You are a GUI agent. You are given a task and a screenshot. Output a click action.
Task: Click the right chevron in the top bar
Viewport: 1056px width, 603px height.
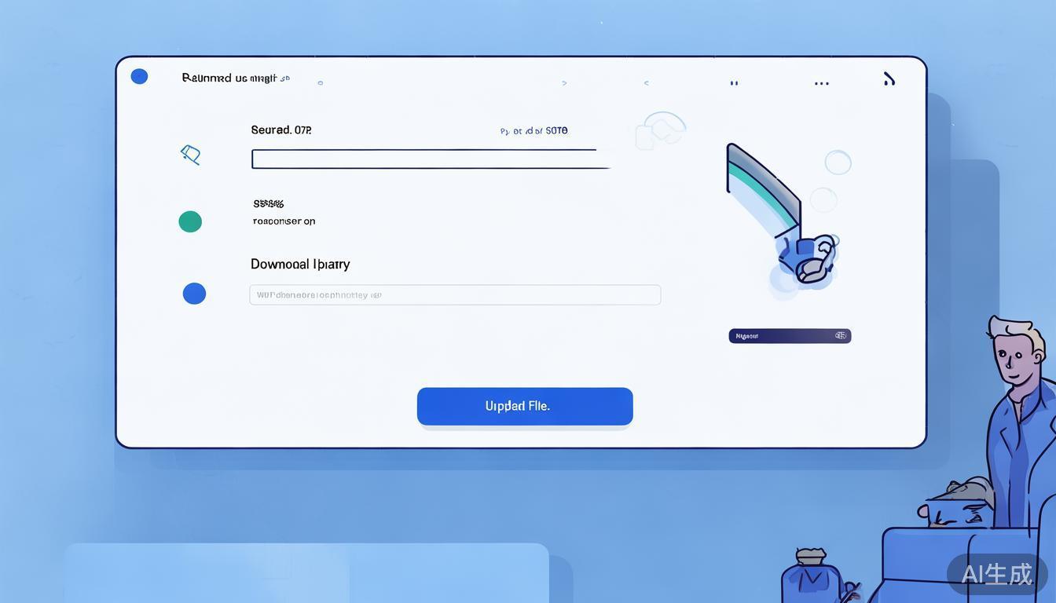tap(564, 82)
